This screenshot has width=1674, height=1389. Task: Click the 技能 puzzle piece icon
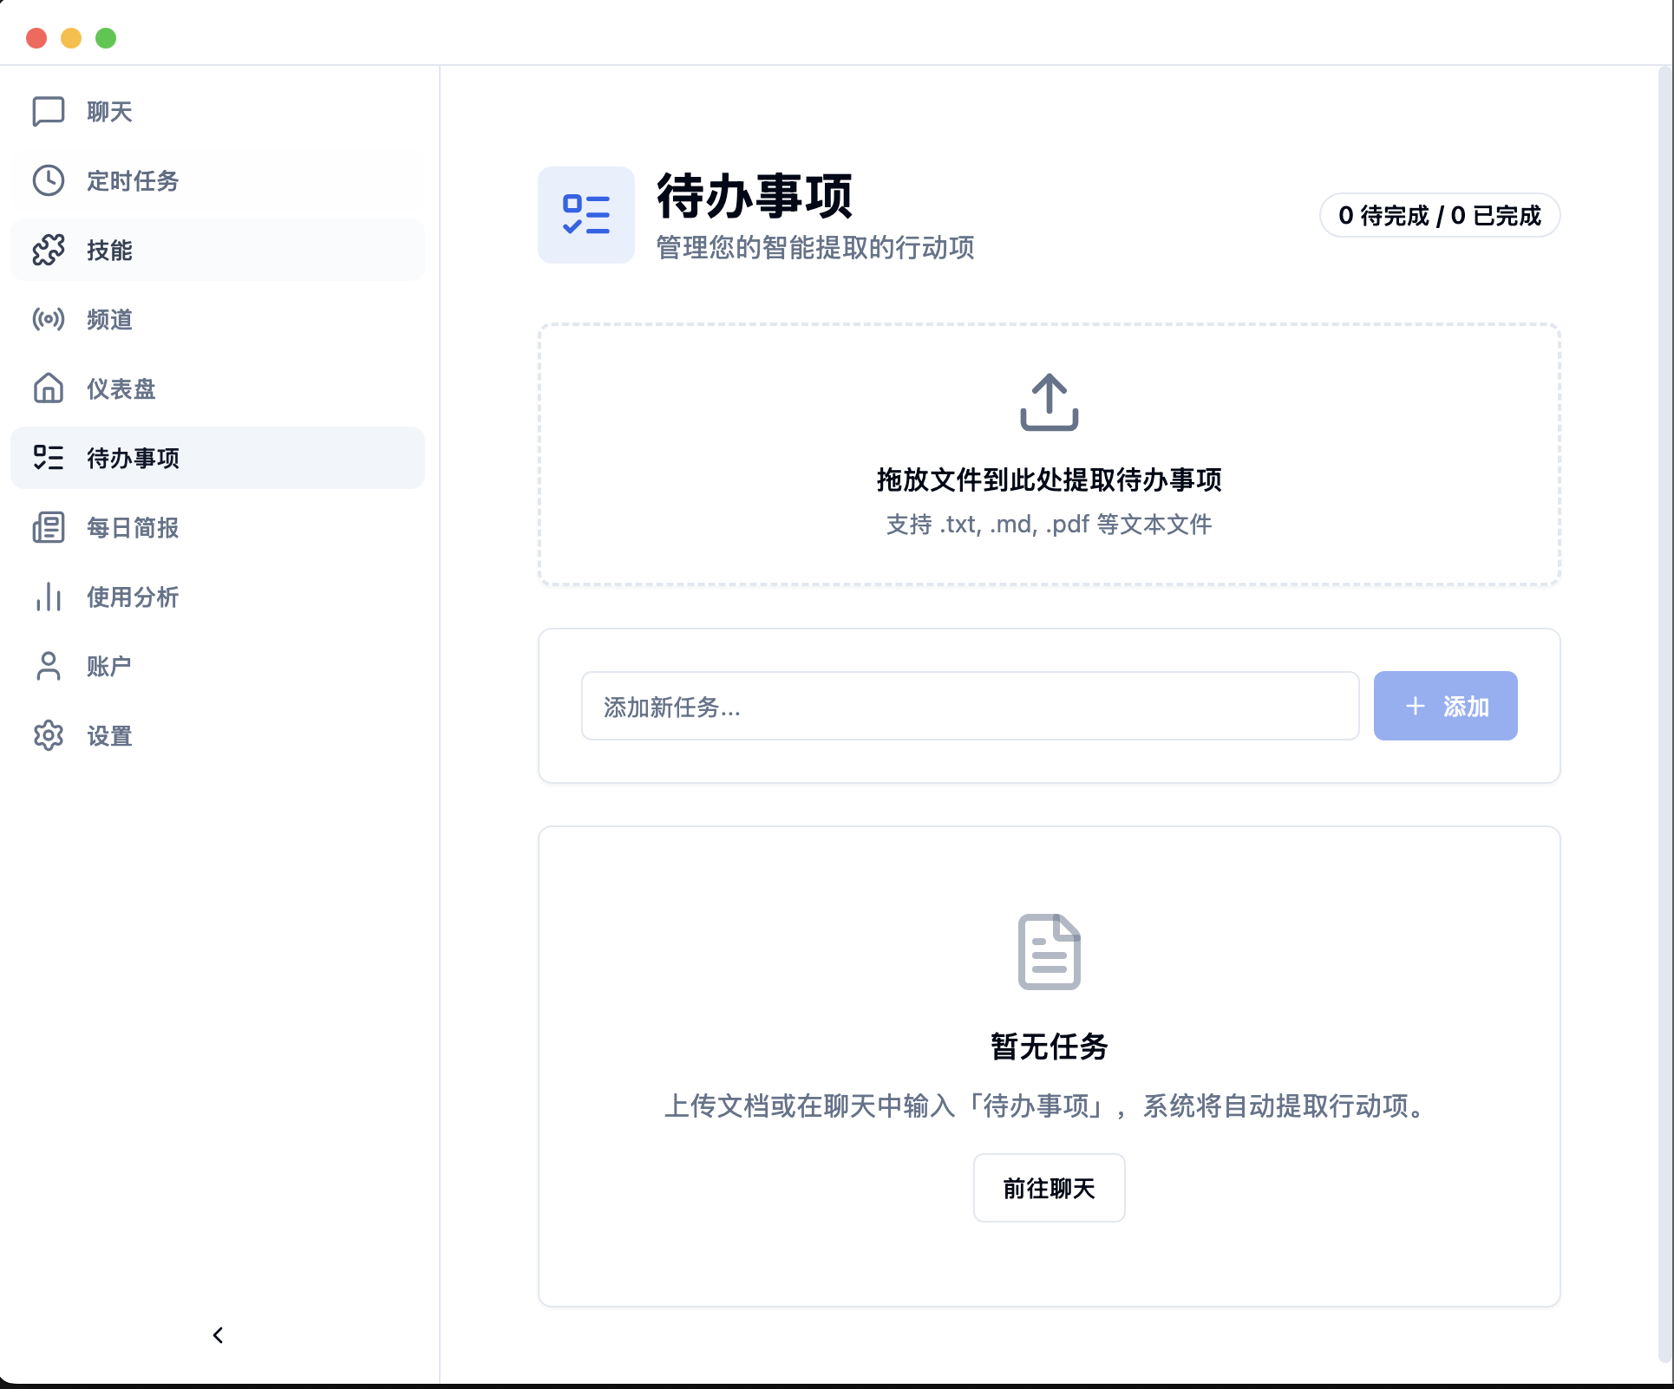pyautogui.click(x=48, y=250)
